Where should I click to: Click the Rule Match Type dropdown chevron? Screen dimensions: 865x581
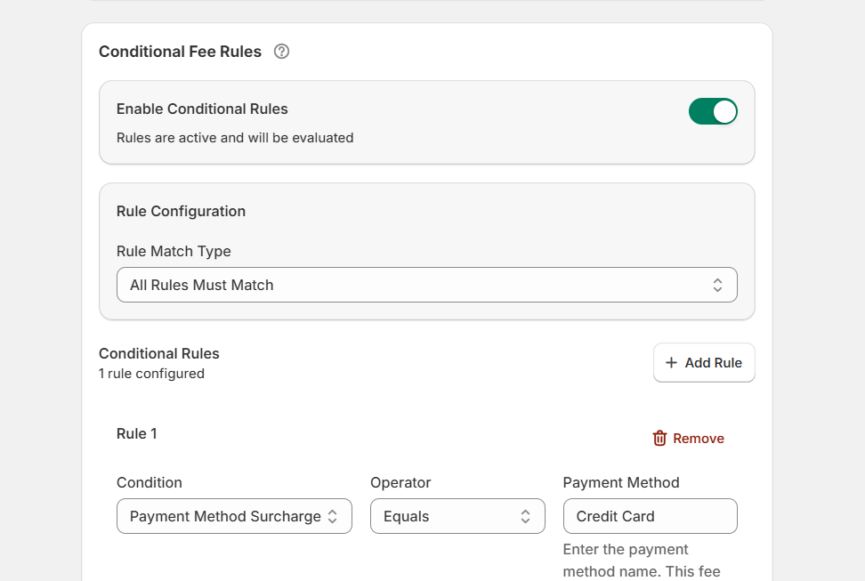[718, 284]
